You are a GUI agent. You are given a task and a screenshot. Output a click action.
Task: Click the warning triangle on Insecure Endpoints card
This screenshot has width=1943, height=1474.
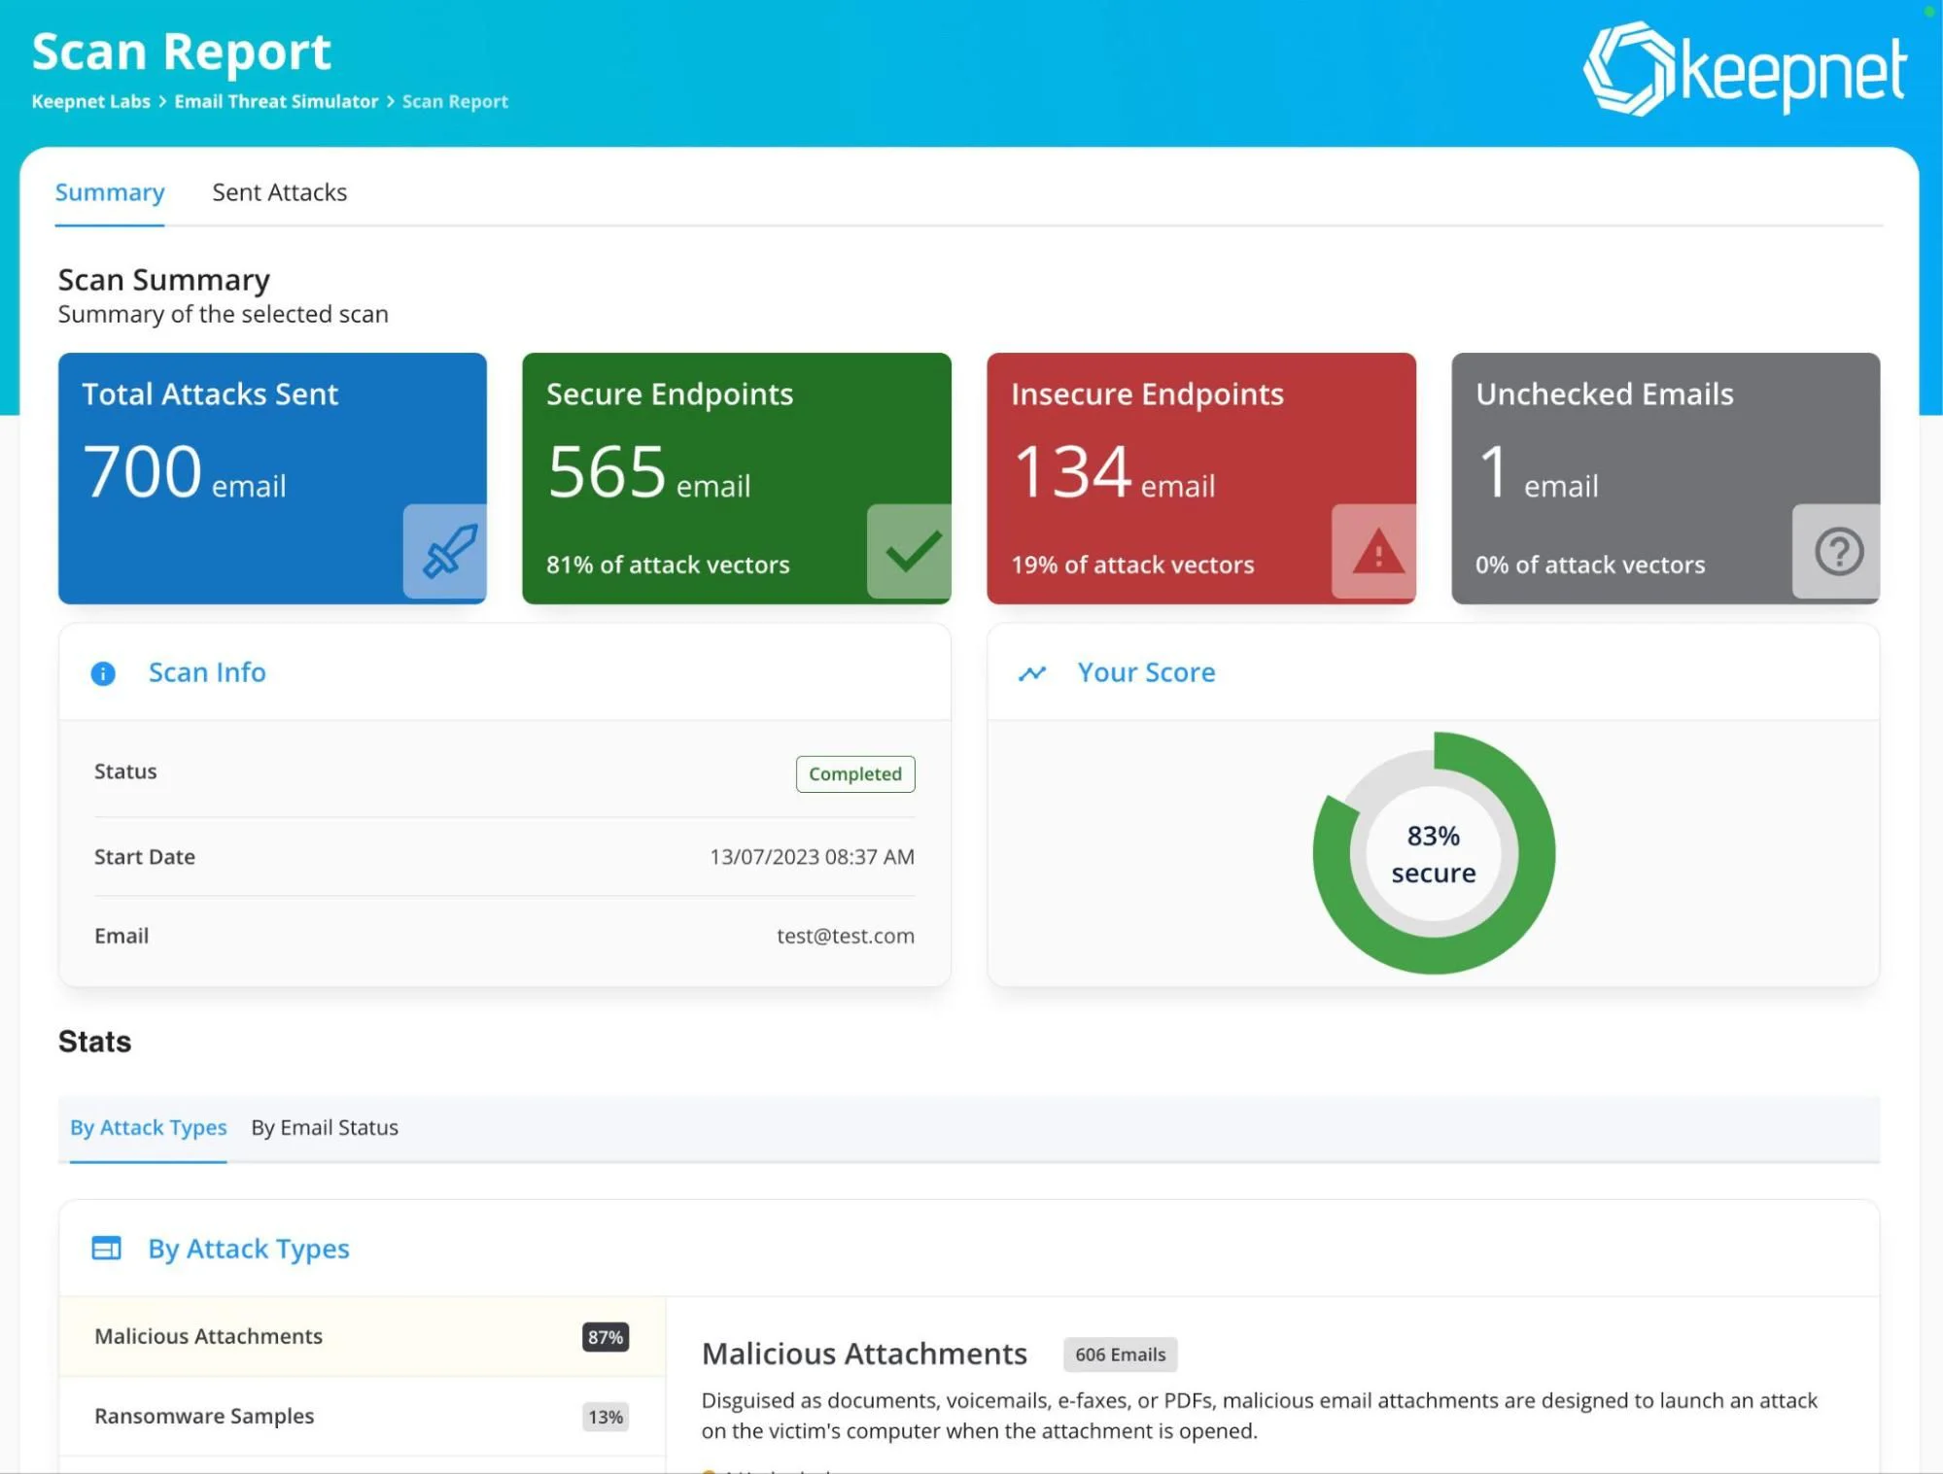(x=1373, y=554)
